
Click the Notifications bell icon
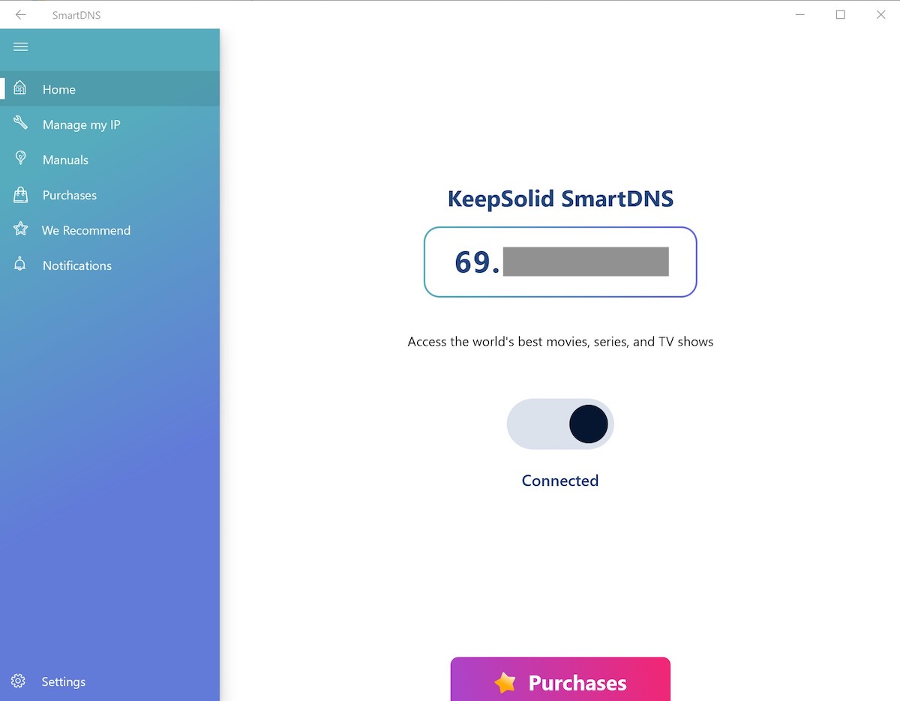click(20, 265)
